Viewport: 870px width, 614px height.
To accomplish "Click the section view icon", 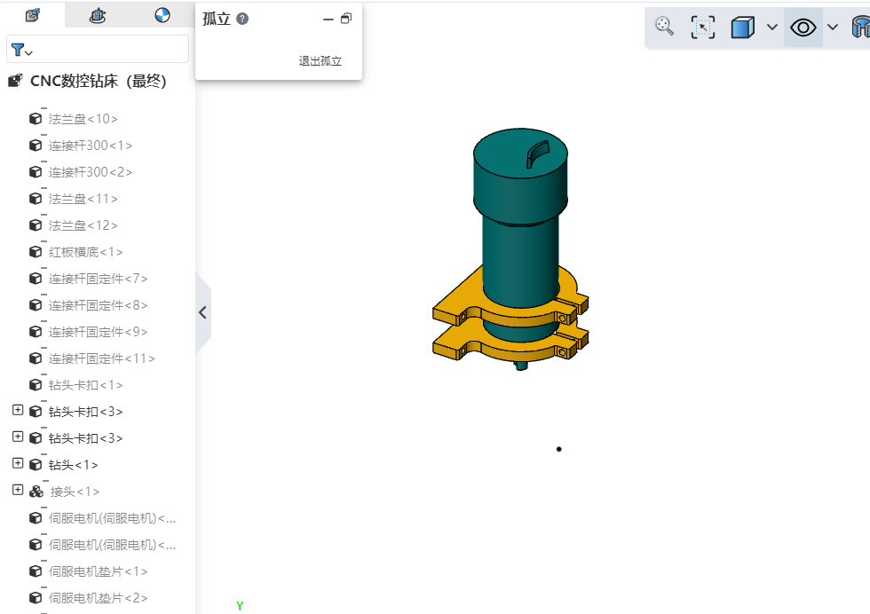I will [x=860, y=27].
